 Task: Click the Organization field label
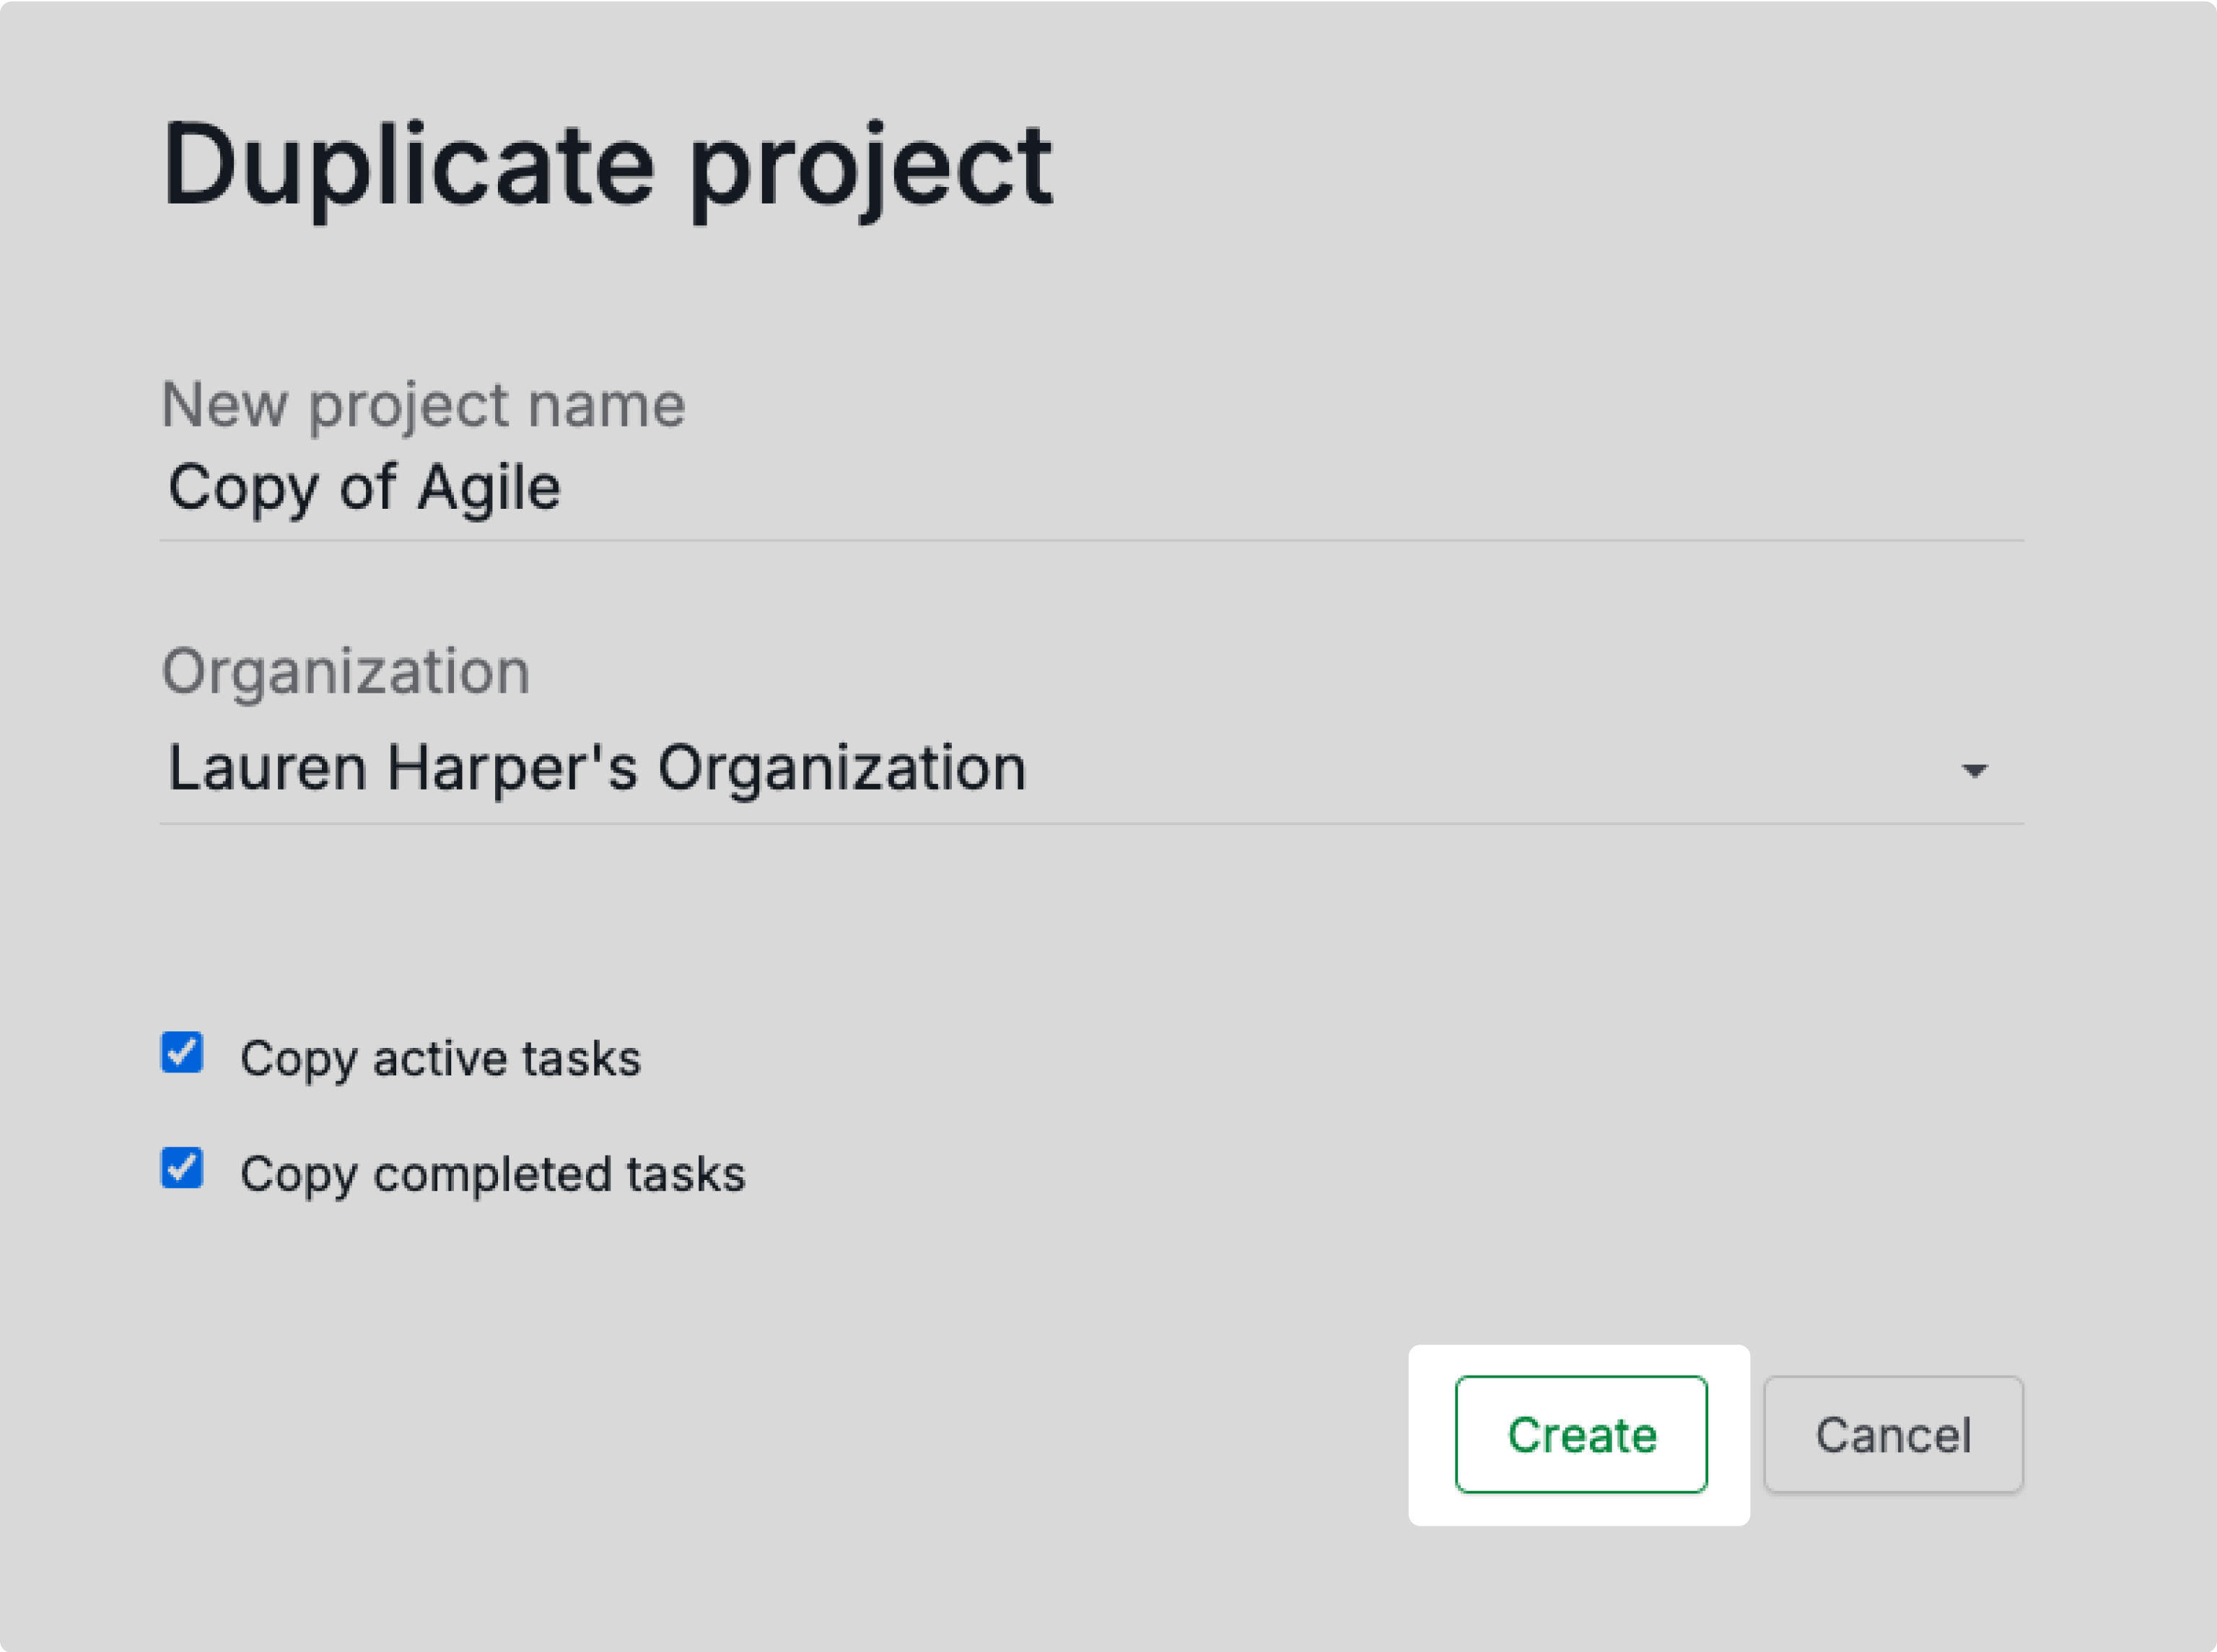point(345,672)
